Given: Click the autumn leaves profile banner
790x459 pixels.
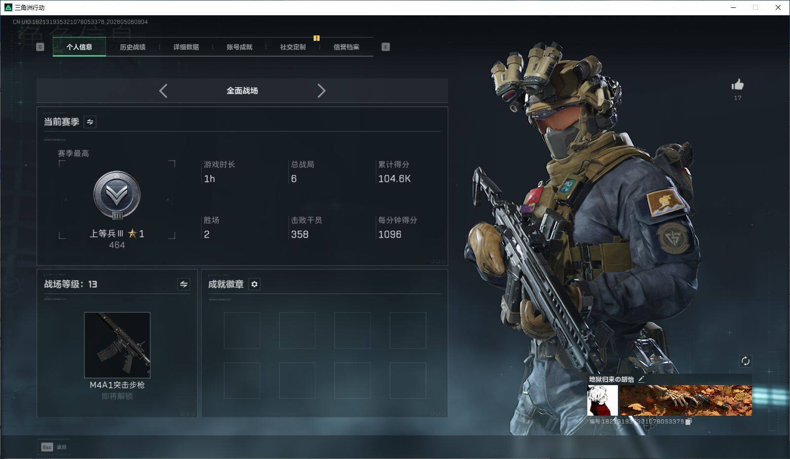Looking at the screenshot, I should [x=686, y=400].
